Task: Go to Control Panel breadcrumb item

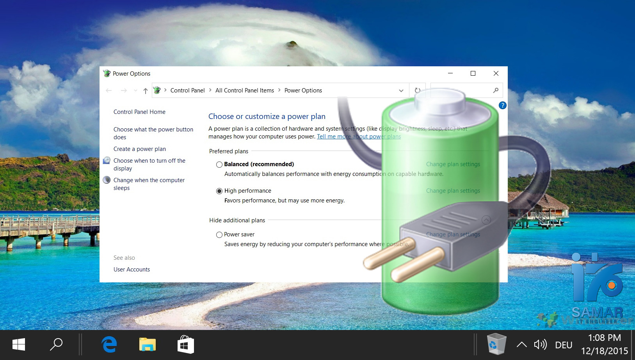Action: [187, 90]
